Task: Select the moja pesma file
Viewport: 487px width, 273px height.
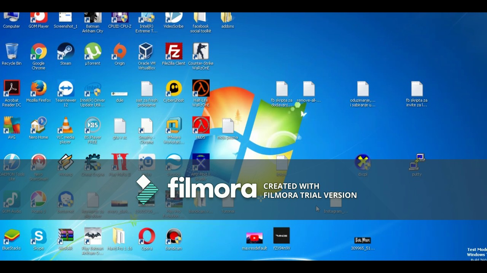Action: 228,126
